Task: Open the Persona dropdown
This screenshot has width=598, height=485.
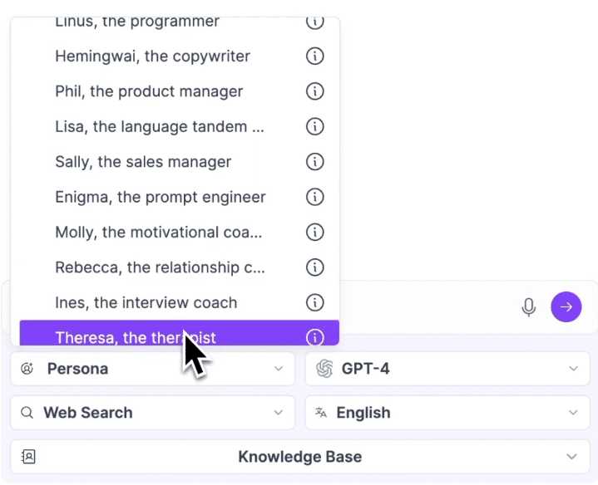Action: point(152,369)
